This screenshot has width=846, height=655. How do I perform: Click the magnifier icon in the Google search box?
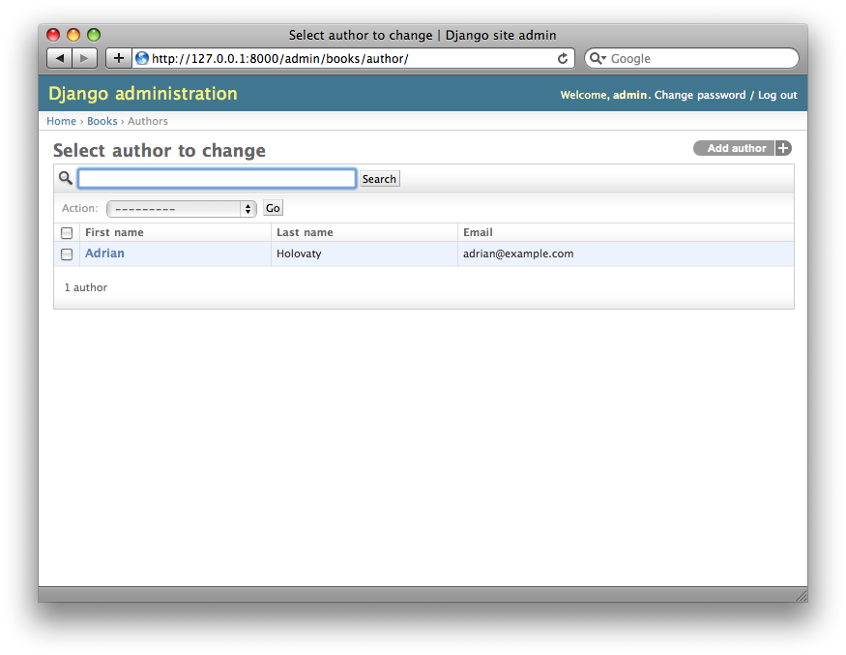tap(598, 58)
